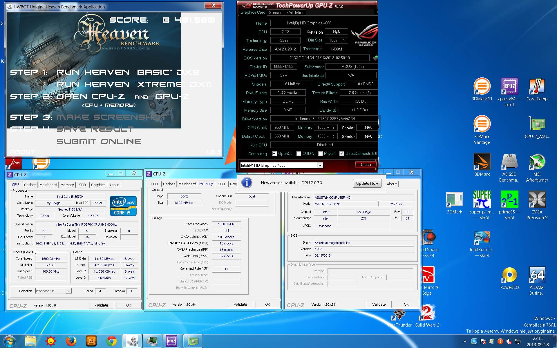
Task: Open the Caches tab in middle CPU-Z
Action: click(169, 184)
